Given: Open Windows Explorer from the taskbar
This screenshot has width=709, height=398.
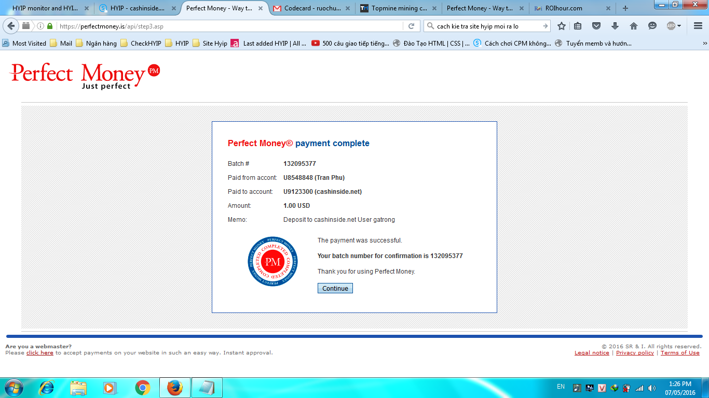Looking at the screenshot, I should point(79,388).
